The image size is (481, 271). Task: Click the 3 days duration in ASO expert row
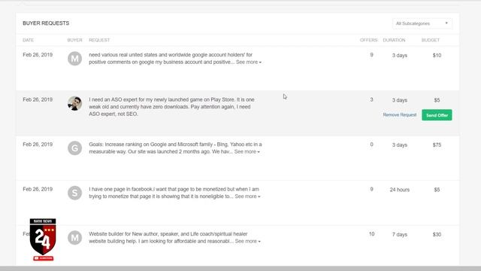[399, 100]
